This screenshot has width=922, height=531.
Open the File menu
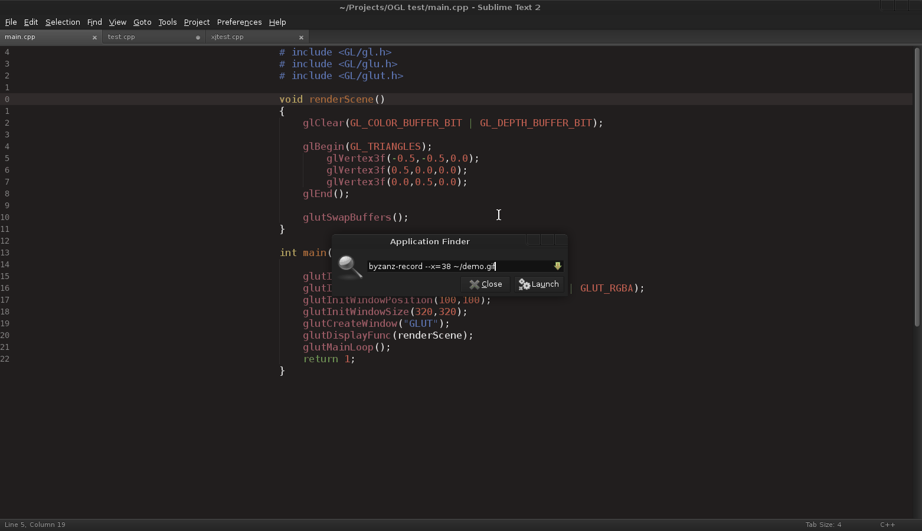[11, 22]
